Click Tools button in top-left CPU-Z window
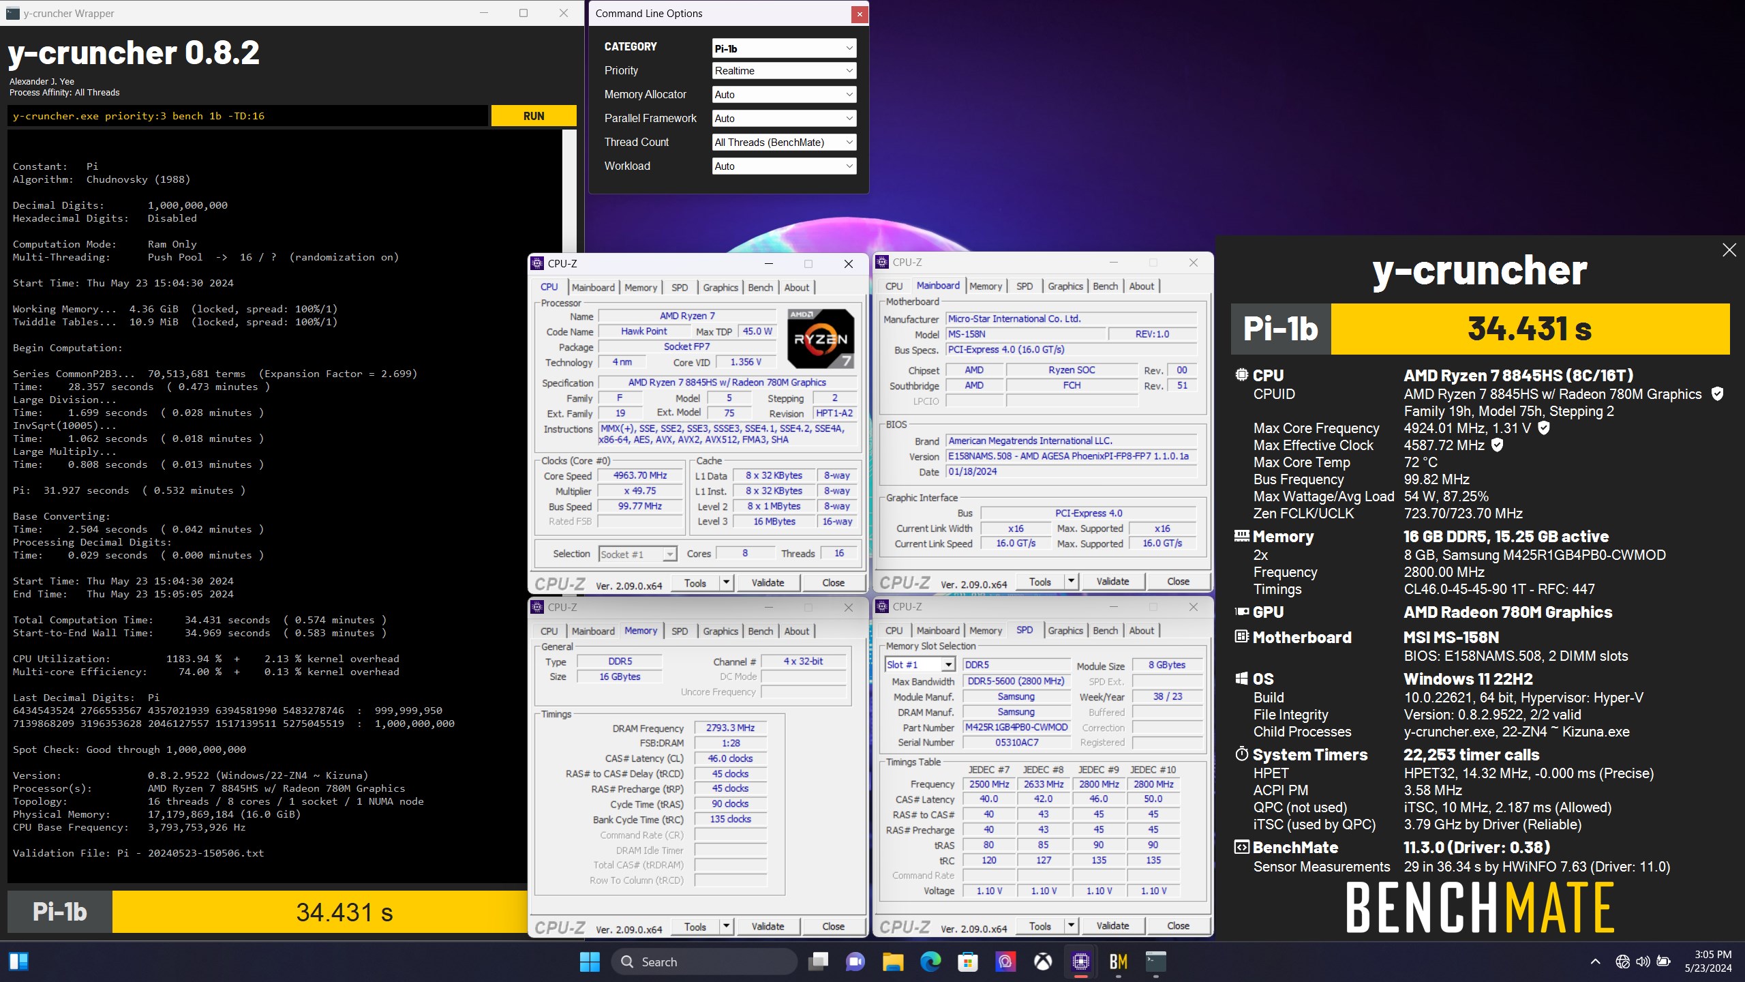 pos(695,583)
